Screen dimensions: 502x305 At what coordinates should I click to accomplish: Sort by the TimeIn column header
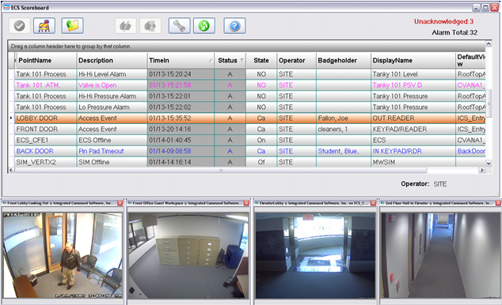(x=181, y=60)
